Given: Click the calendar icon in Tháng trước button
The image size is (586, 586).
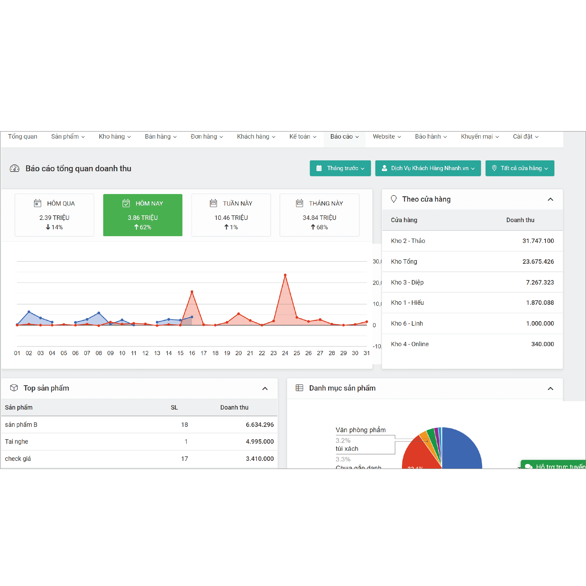Looking at the screenshot, I should point(319,168).
